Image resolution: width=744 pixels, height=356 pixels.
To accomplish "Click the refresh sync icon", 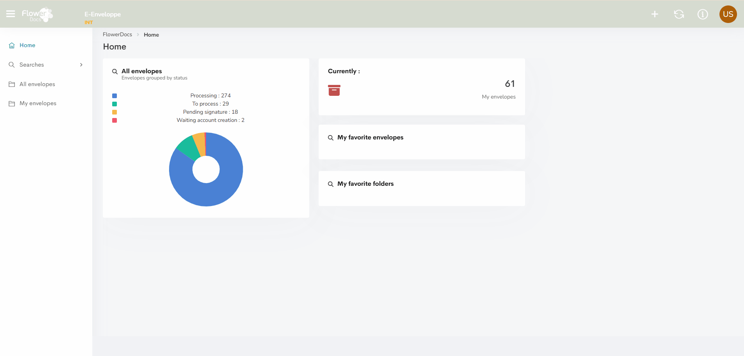I will (x=679, y=14).
